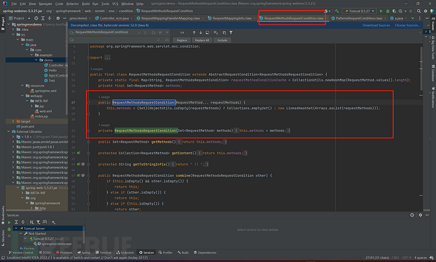Screen dimensions: 436x262
Task: Expand the import block fold
Action: [x=88, y=58]
